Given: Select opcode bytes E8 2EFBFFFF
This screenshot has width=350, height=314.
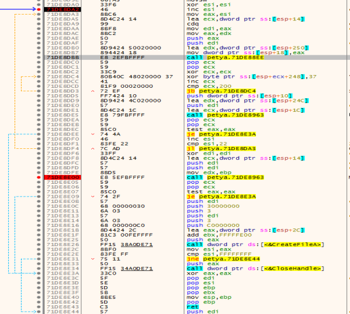Looking at the screenshot, I should pos(122,58).
